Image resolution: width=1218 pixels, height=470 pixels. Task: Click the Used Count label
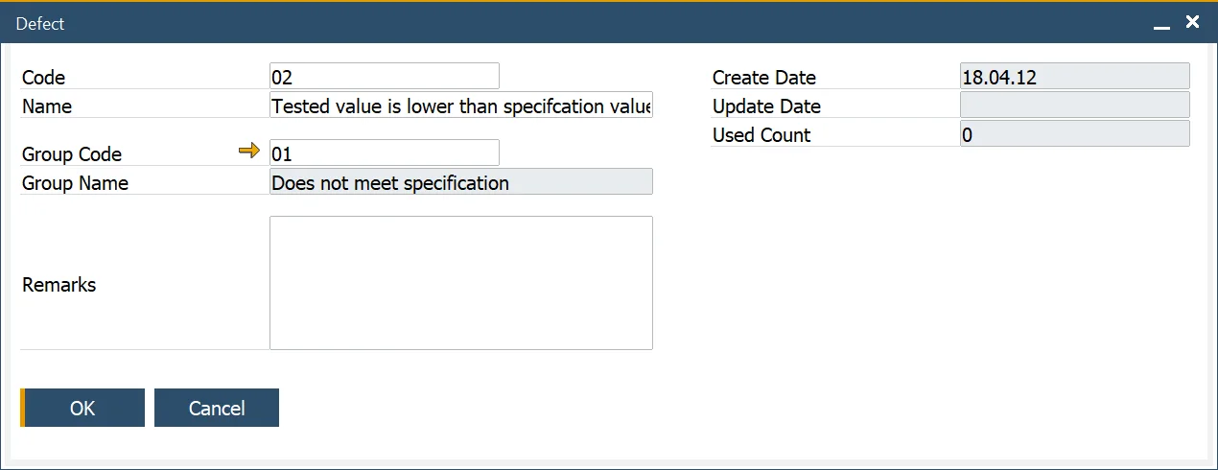tap(761, 135)
